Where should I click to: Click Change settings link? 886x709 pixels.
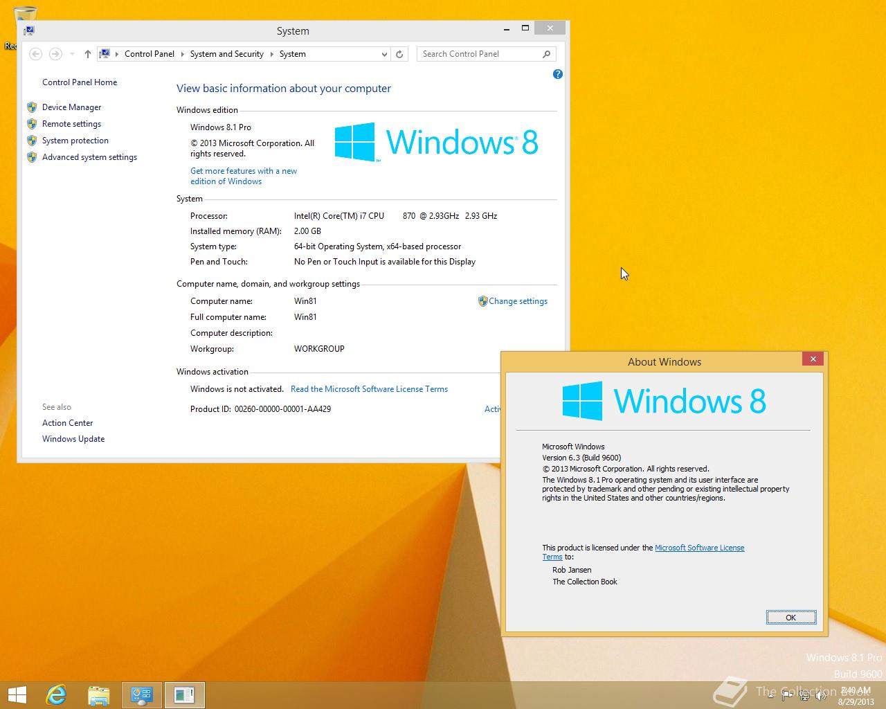tap(518, 301)
